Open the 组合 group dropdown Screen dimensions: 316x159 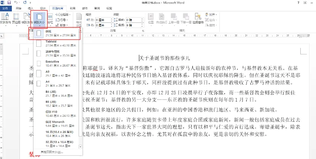(x=211, y=20)
